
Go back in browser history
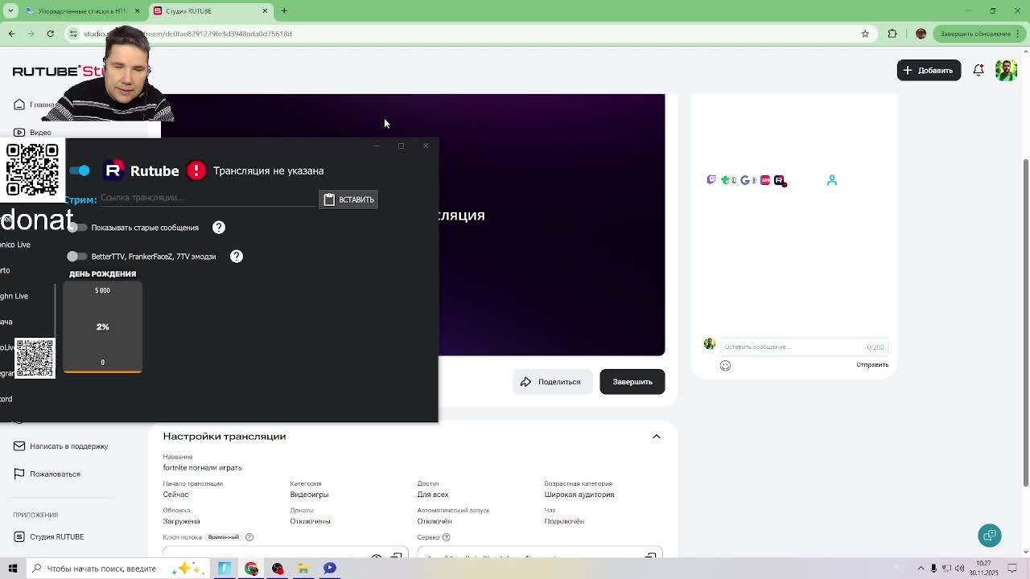(11, 34)
